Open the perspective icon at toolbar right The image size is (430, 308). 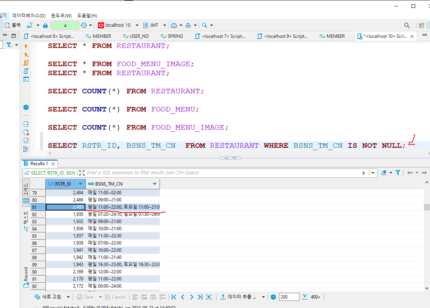point(422,25)
